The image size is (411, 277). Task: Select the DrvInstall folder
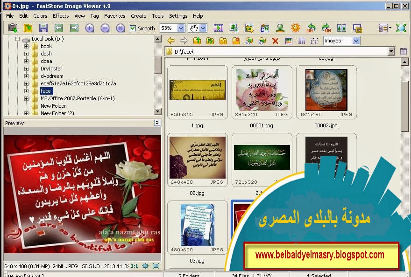(51, 69)
